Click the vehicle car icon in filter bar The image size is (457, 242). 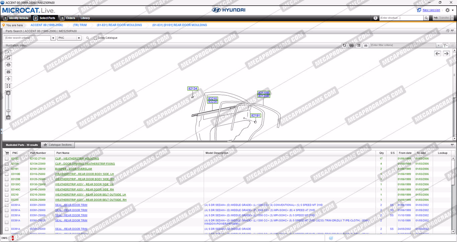click(x=366, y=45)
